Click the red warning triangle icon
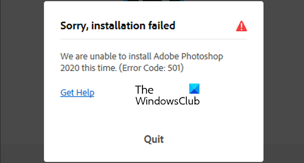This screenshot has height=163, width=304. [241, 26]
